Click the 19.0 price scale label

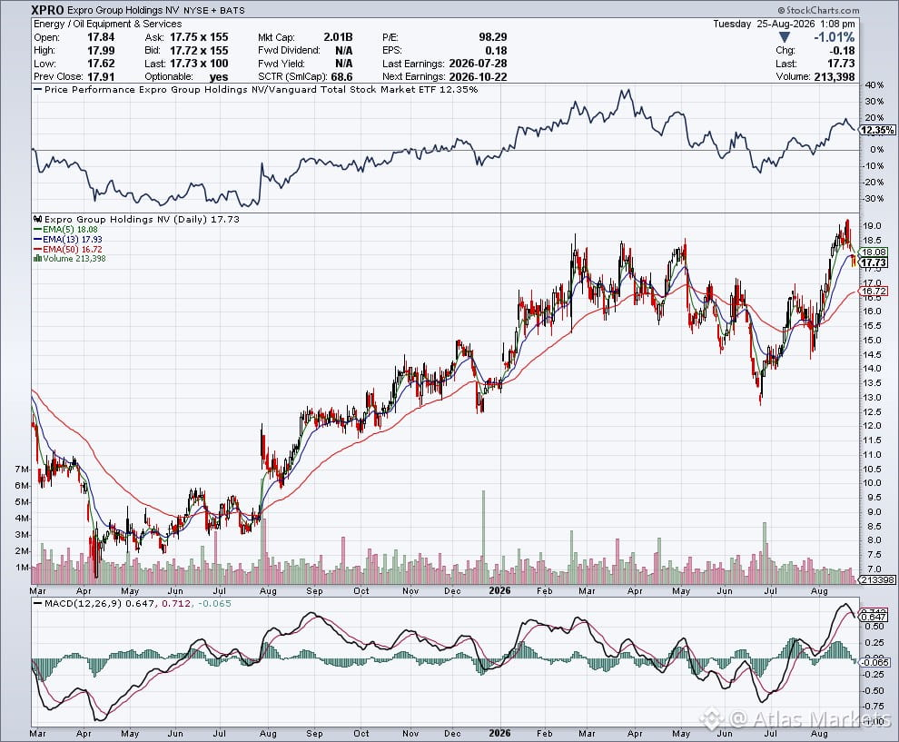tap(872, 225)
